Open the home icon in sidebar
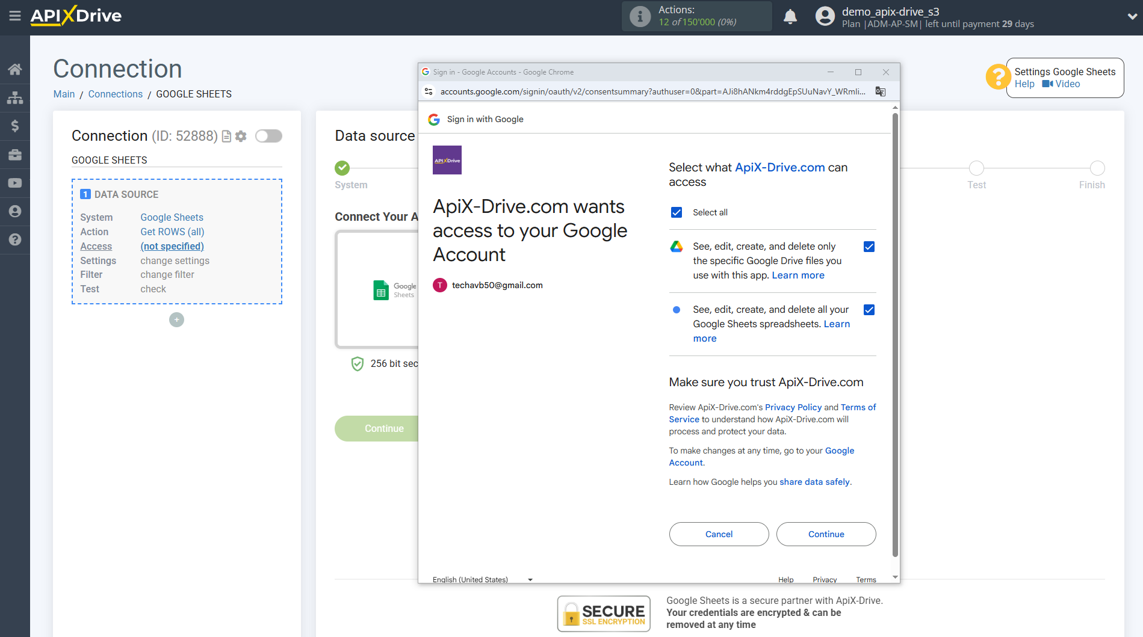 click(14, 69)
